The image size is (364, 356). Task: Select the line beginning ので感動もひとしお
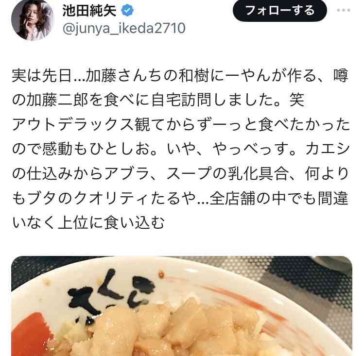click(x=181, y=149)
